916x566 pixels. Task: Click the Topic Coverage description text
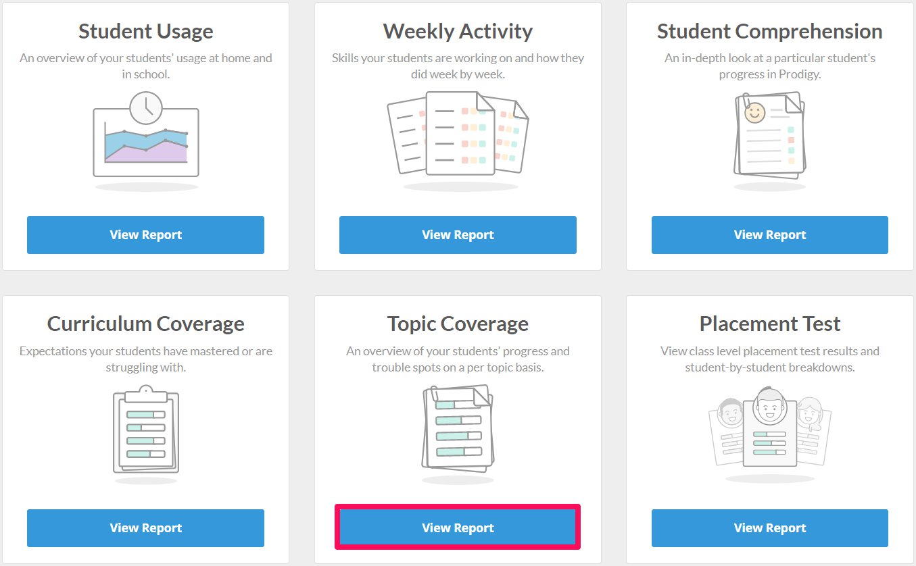(458, 359)
